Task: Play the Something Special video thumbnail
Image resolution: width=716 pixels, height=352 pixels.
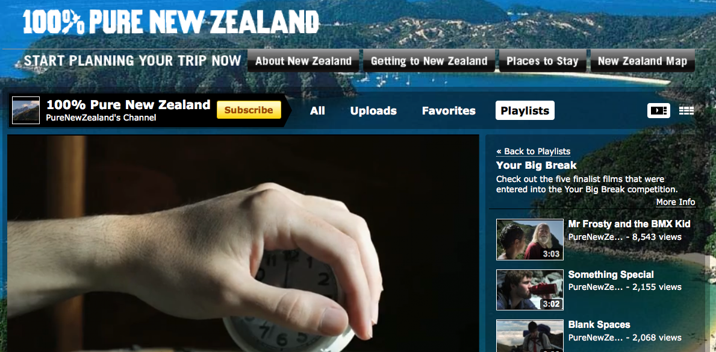Action: click(530, 290)
